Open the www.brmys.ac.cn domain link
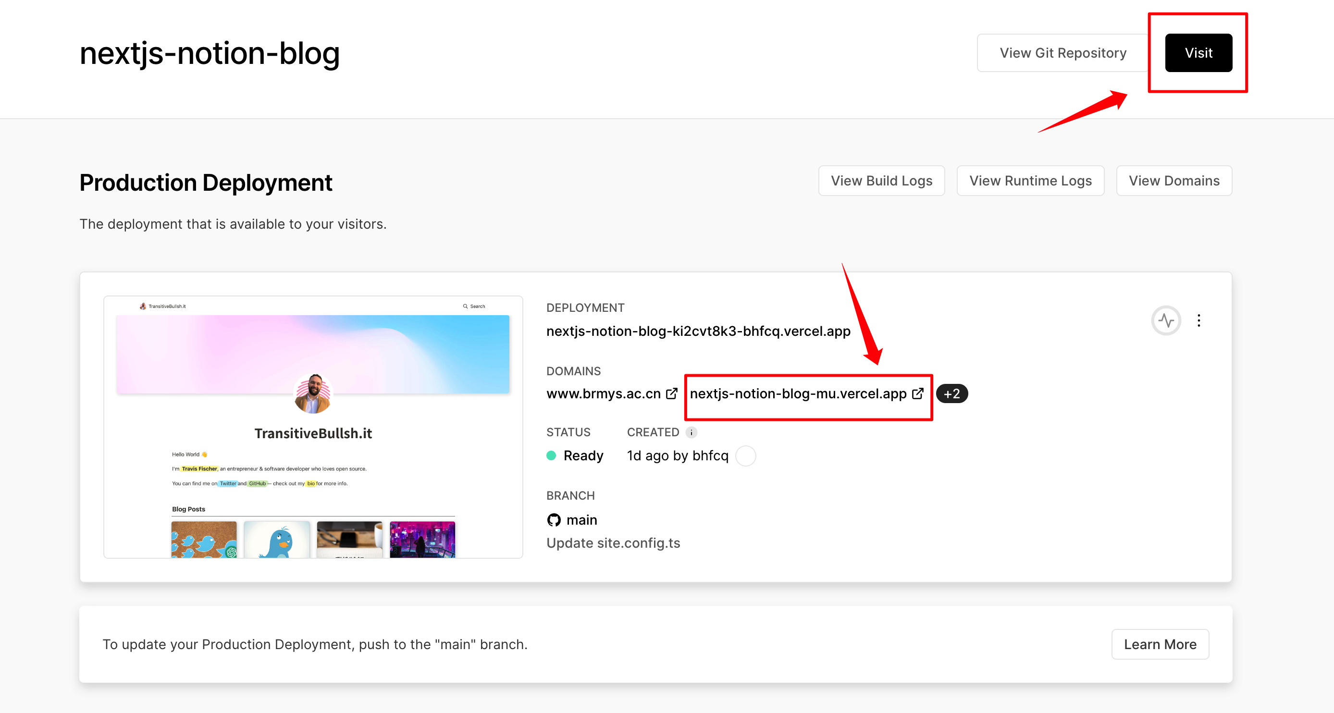 coord(603,393)
